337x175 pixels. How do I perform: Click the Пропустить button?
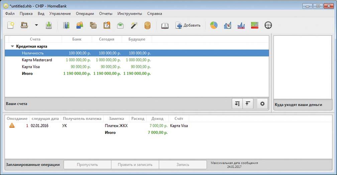click(87, 165)
